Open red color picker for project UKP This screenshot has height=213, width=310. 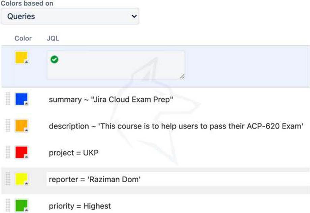(x=22, y=152)
